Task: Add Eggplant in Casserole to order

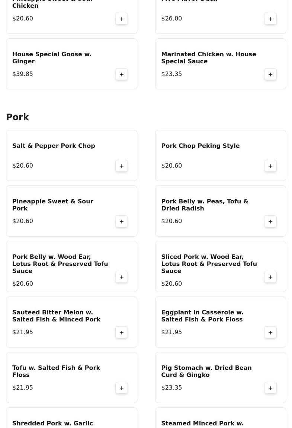Action: [x=270, y=332]
